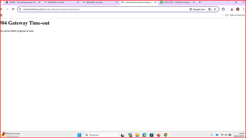
Task: Open File Explorer from the taskbar
Action: (137, 135)
